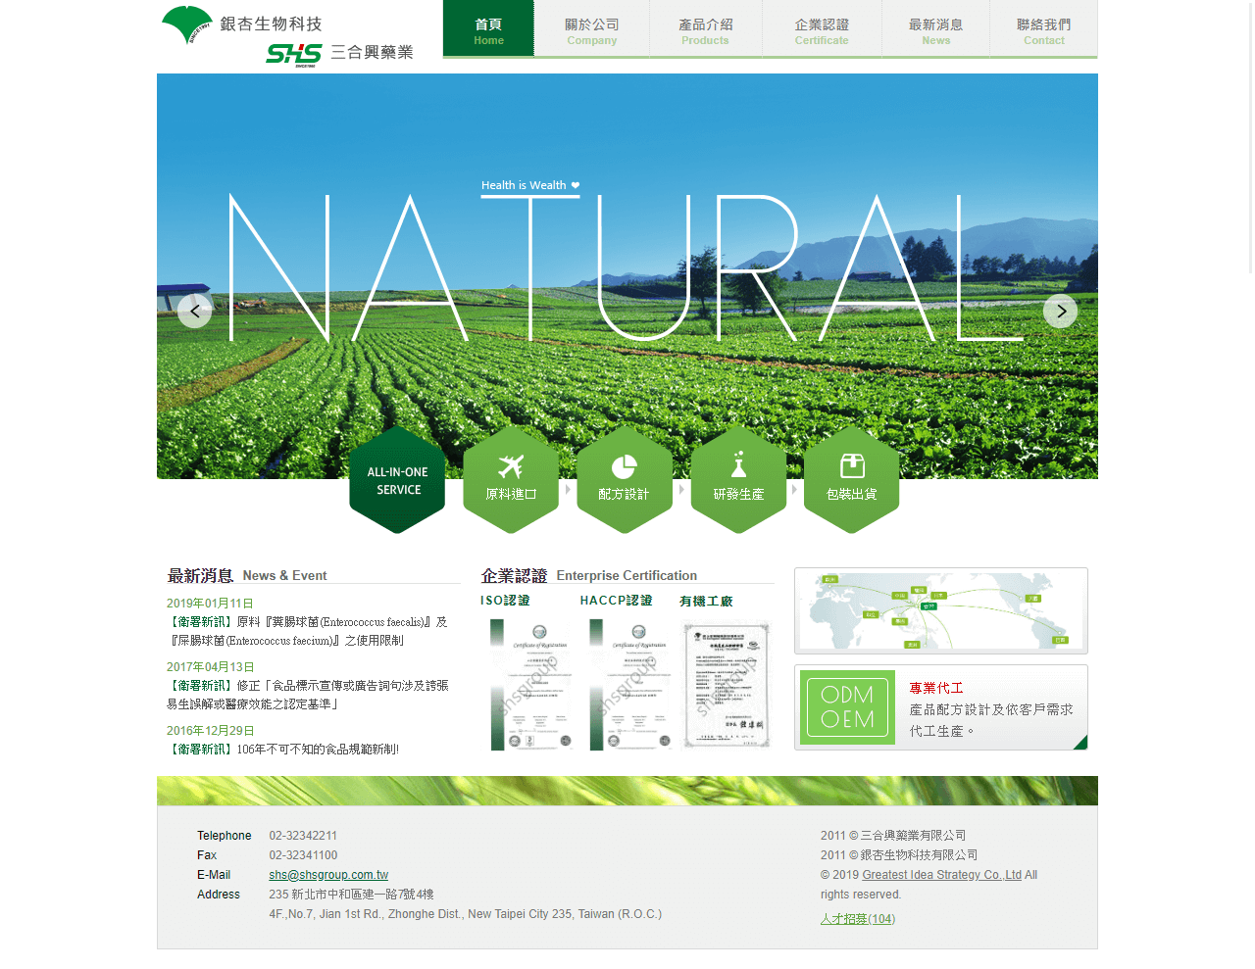Viewport: 1255px width, 969px height.
Task: Open the 首頁 Home menu tab
Action: (x=488, y=29)
